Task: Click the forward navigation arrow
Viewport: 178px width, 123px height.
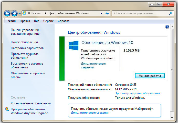Action: coord(14,13)
